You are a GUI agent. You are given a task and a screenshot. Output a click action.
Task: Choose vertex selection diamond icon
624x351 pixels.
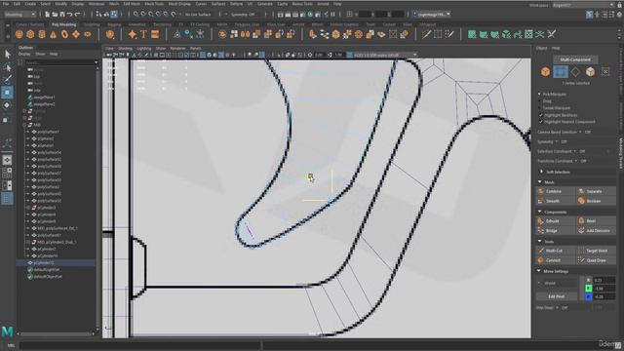575,71
